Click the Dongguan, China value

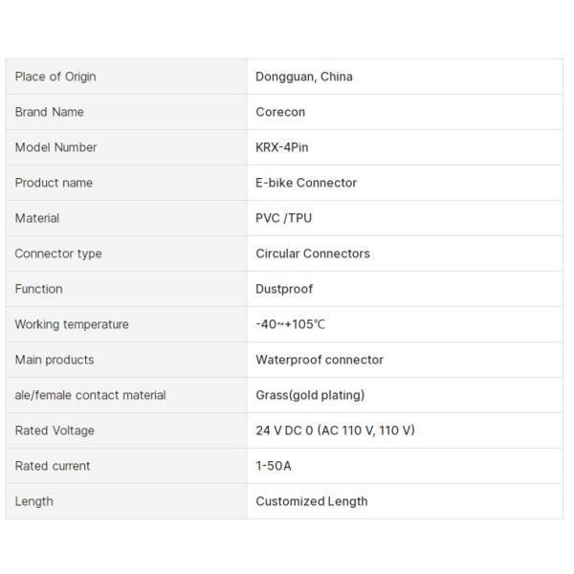[x=304, y=77]
